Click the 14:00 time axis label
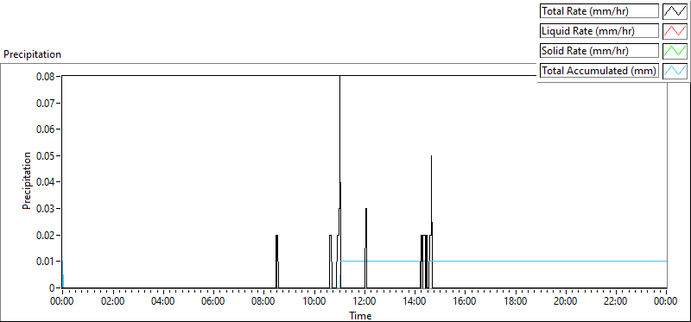 click(415, 301)
